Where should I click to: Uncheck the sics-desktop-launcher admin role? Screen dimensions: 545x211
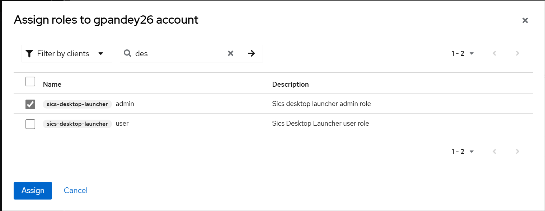coord(30,104)
